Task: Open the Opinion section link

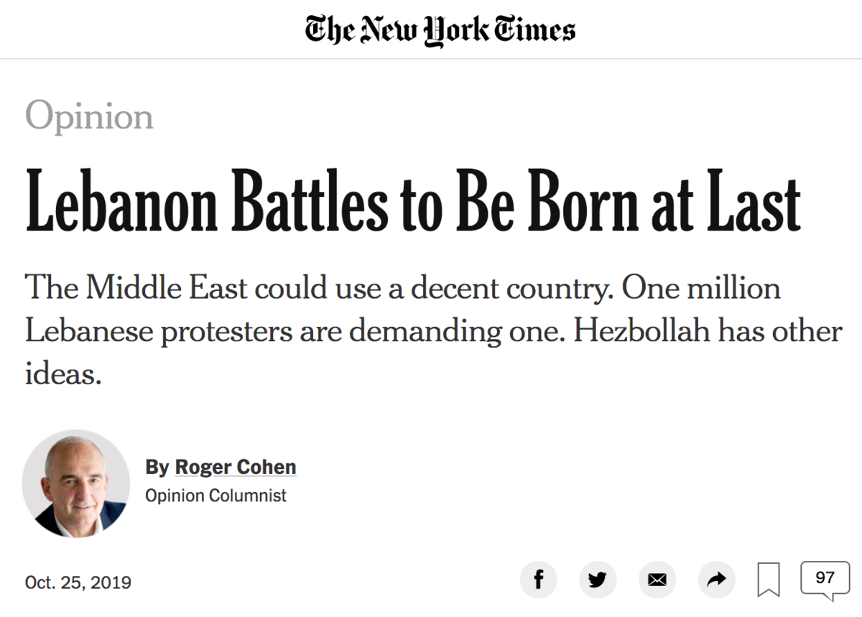Action: (89, 116)
